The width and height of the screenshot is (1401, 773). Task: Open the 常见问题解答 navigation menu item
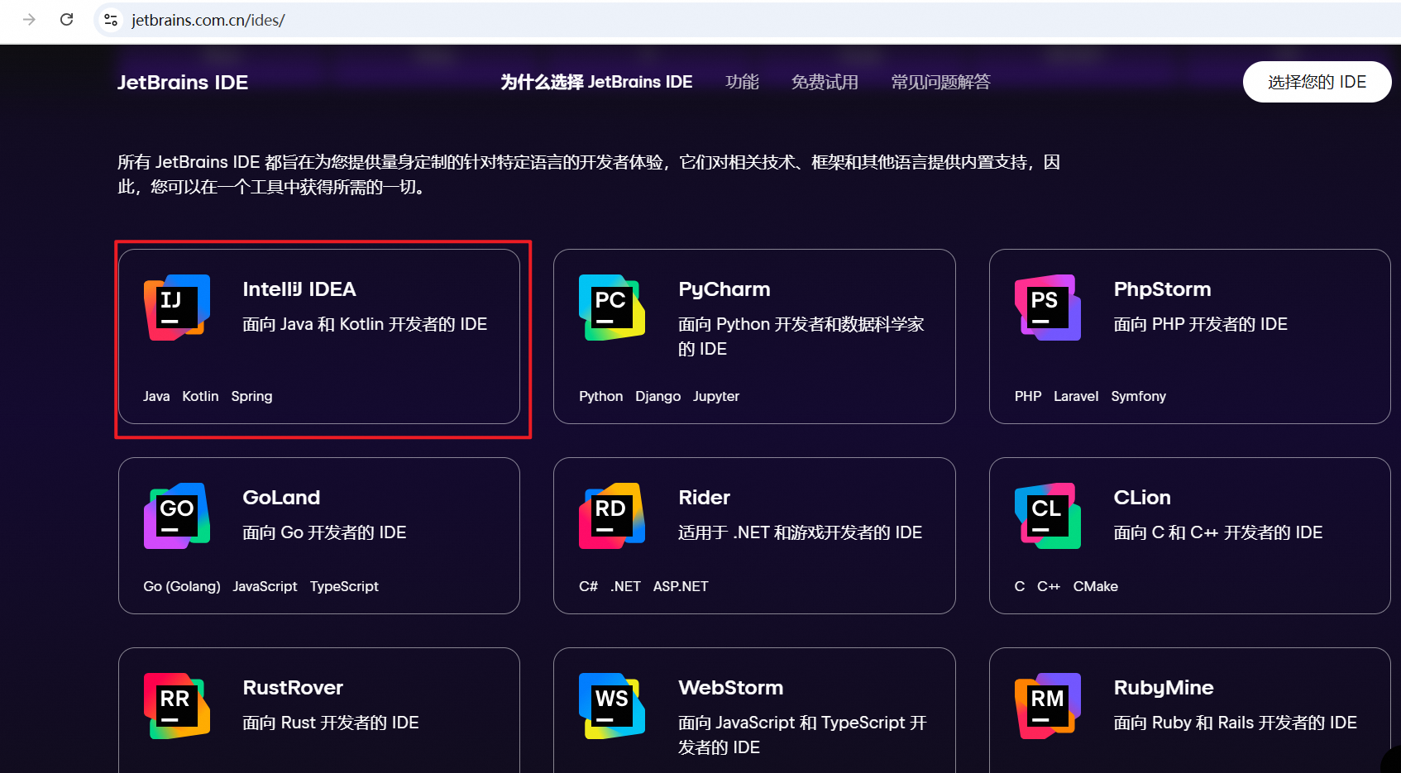[940, 82]
